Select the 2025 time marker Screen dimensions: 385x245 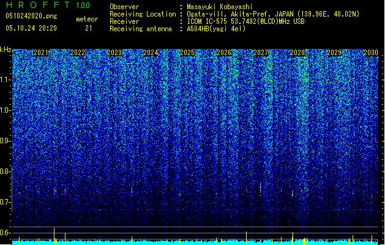click(x=187, y=53)
